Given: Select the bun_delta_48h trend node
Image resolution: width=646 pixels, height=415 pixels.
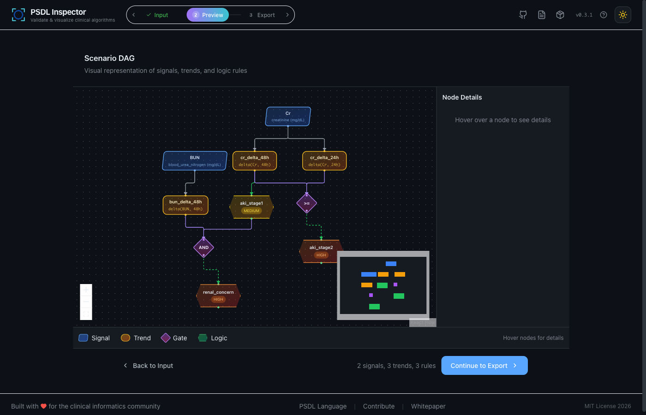Looking at the screenshot, I should (185, 205).
